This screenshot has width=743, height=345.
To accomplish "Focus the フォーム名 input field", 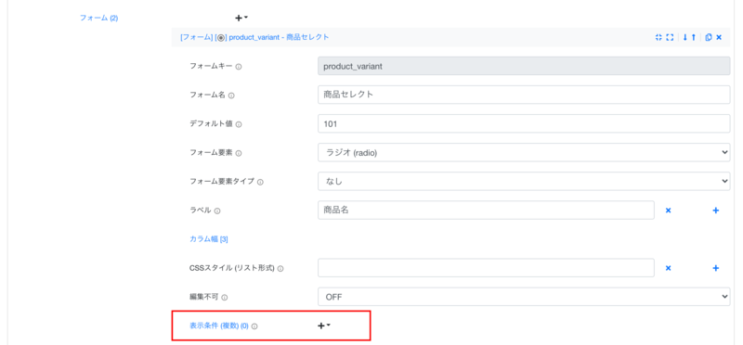I will pyautogui.click(x=524, y=95).
